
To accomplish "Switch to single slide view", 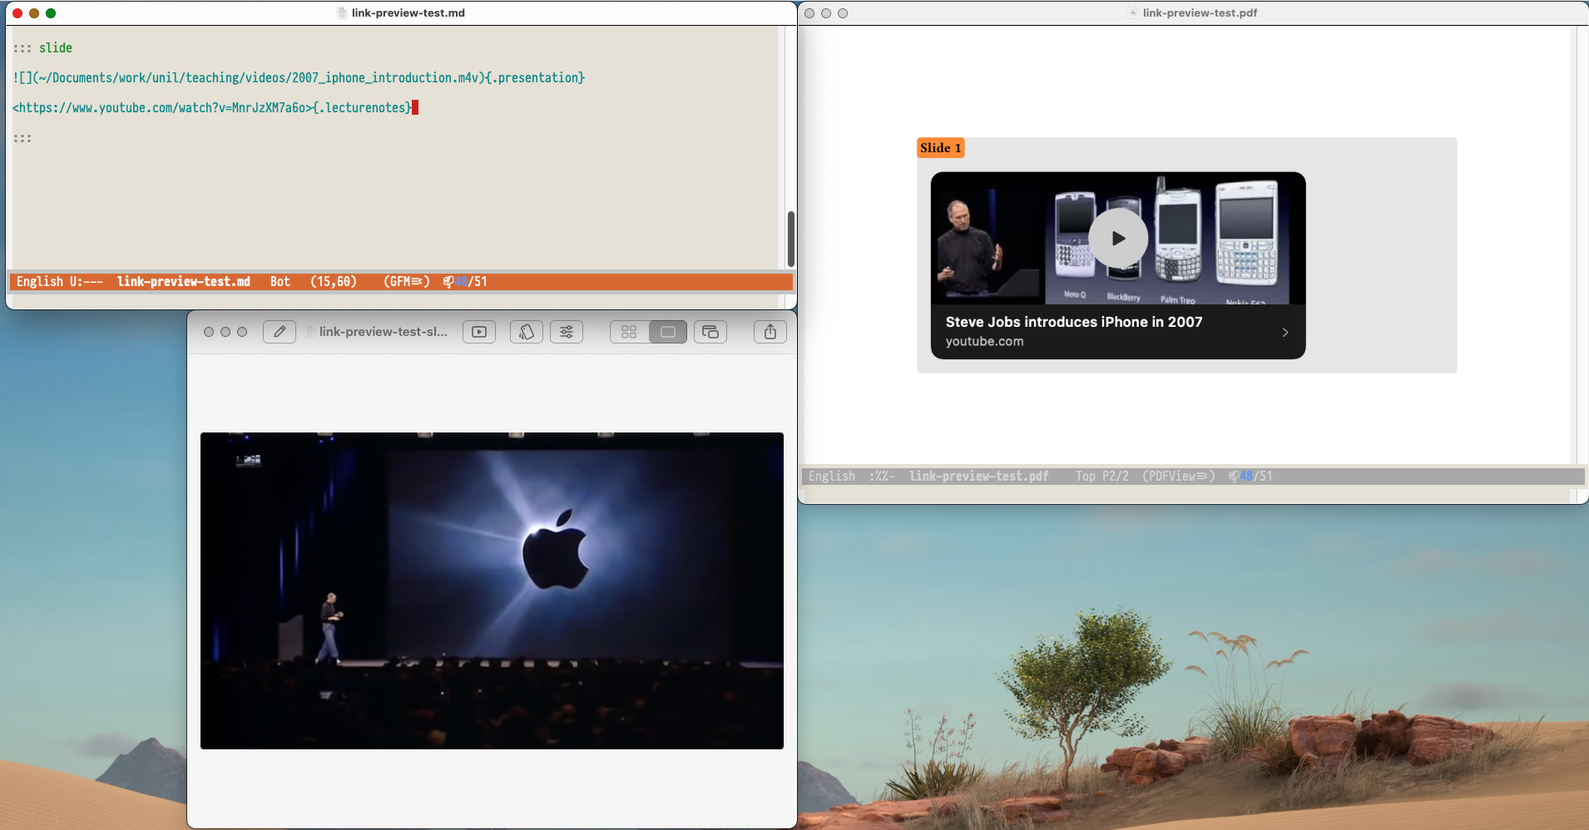I will click(x=668, y=332).
